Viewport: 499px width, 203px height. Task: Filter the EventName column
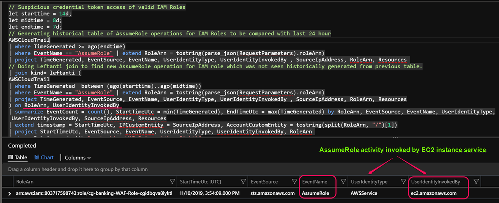tap(343, 182)
